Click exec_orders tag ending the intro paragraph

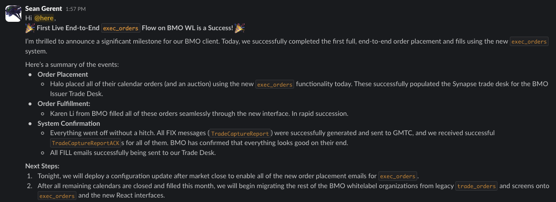coord(529,42)
